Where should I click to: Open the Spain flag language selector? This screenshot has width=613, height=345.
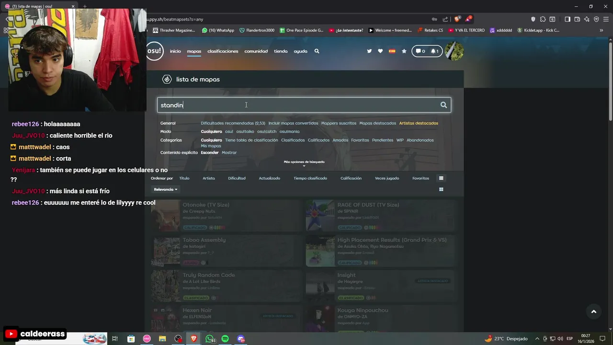click(x=392, y=51)
